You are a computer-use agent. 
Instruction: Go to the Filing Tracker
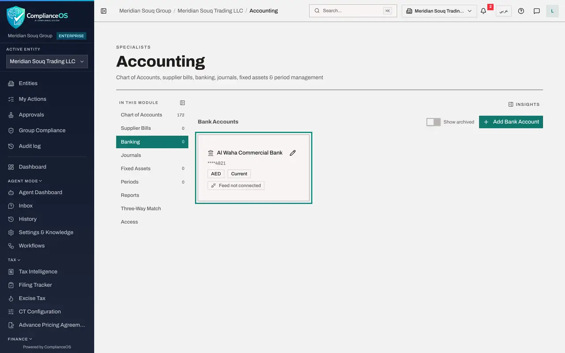(x=47, y=285)
